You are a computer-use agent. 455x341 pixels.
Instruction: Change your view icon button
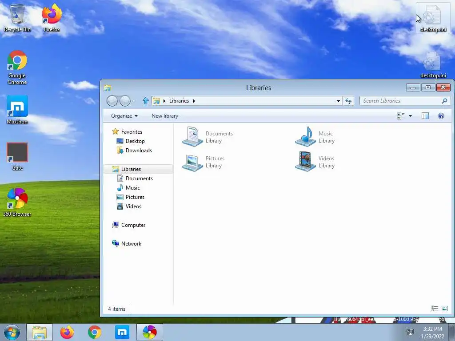coord(401,116)
